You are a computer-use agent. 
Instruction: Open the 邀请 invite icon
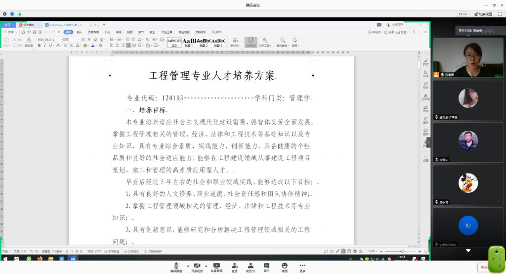[234, 267]
